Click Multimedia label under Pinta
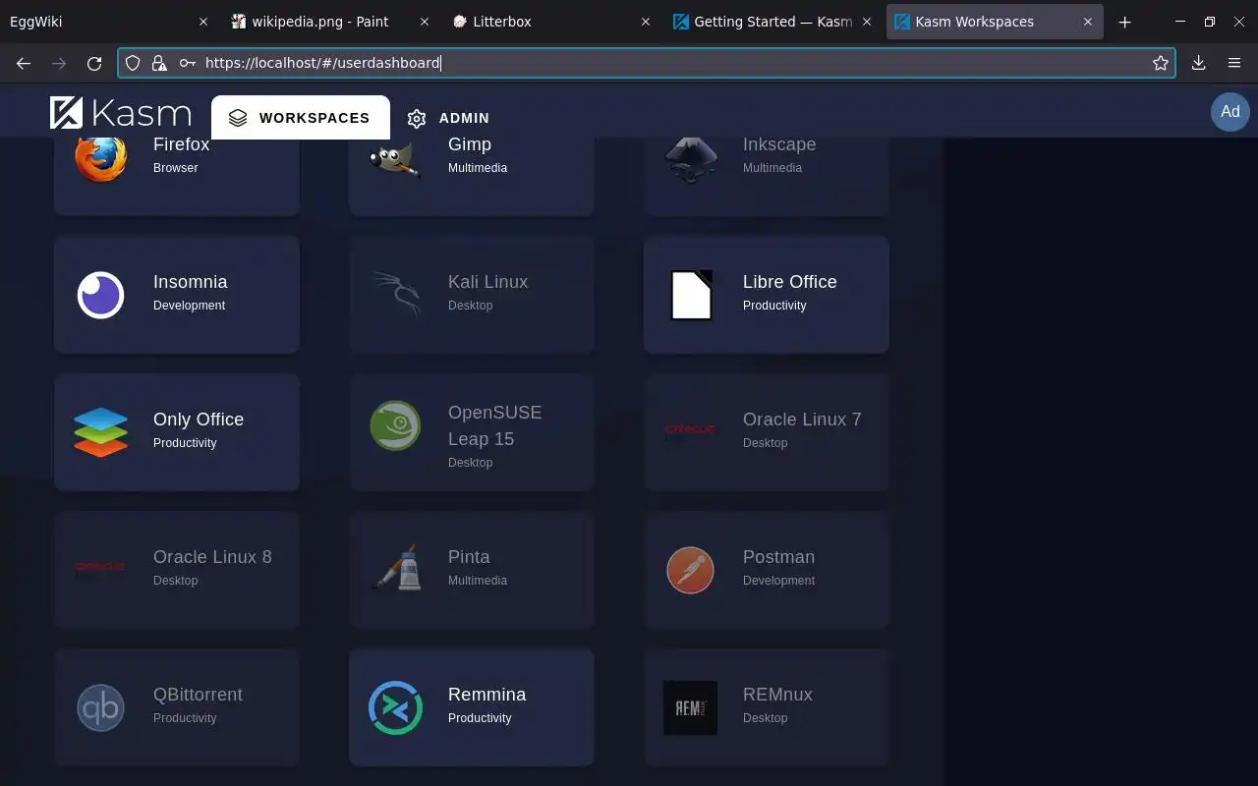 pos(478,581)
